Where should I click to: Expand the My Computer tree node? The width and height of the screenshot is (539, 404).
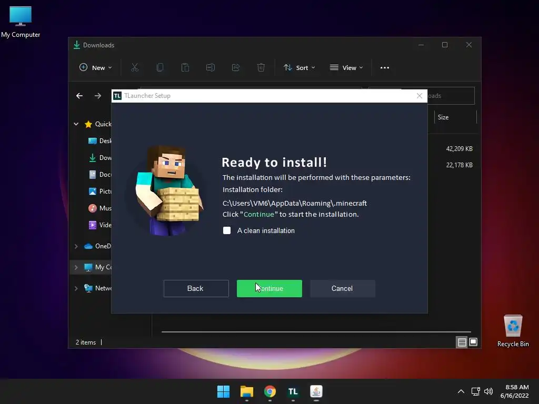pos(76,267)
